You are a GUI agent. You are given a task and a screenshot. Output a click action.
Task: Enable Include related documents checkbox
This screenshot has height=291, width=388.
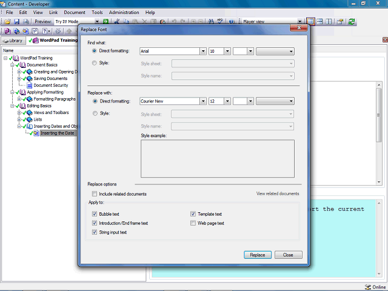95,194
